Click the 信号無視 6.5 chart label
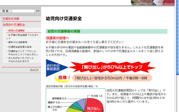The width and height of the screenshot is (179, 112). point(59,98)
